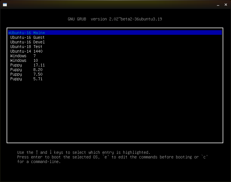Select the Puppy 5.71 entry
This screenshot has height=182, width=231.
[26, 79]
